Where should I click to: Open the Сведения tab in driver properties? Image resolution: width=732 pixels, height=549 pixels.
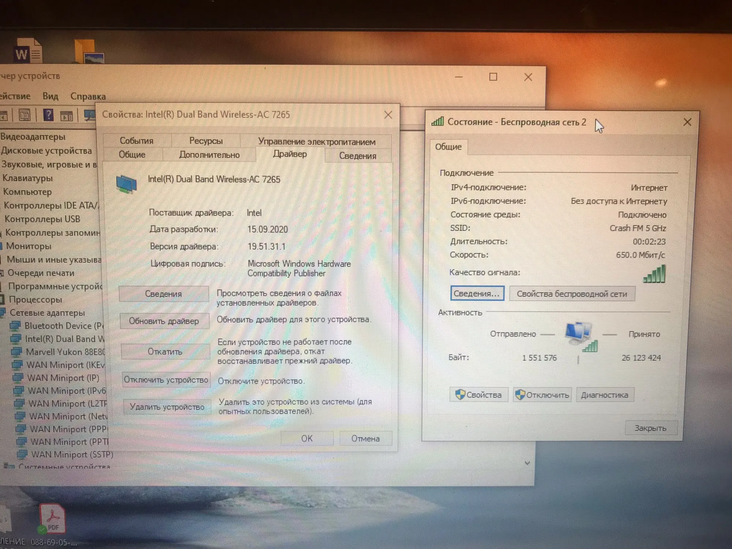pos(357,156)
